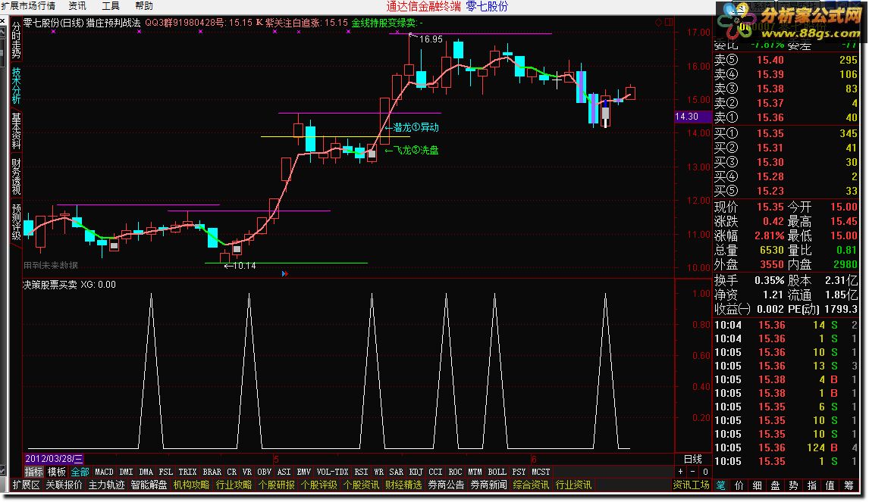Open the 扩展市场行情 menu
869x502 pixels.
tap(28, 5)
